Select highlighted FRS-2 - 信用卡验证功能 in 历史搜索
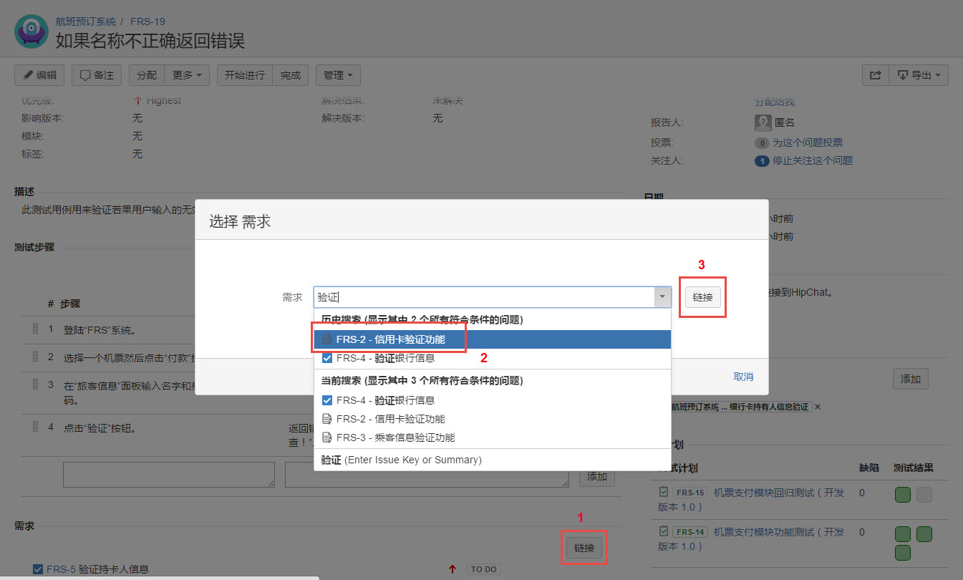The height and width of the screenshot is (580, 963). [493, 339]
